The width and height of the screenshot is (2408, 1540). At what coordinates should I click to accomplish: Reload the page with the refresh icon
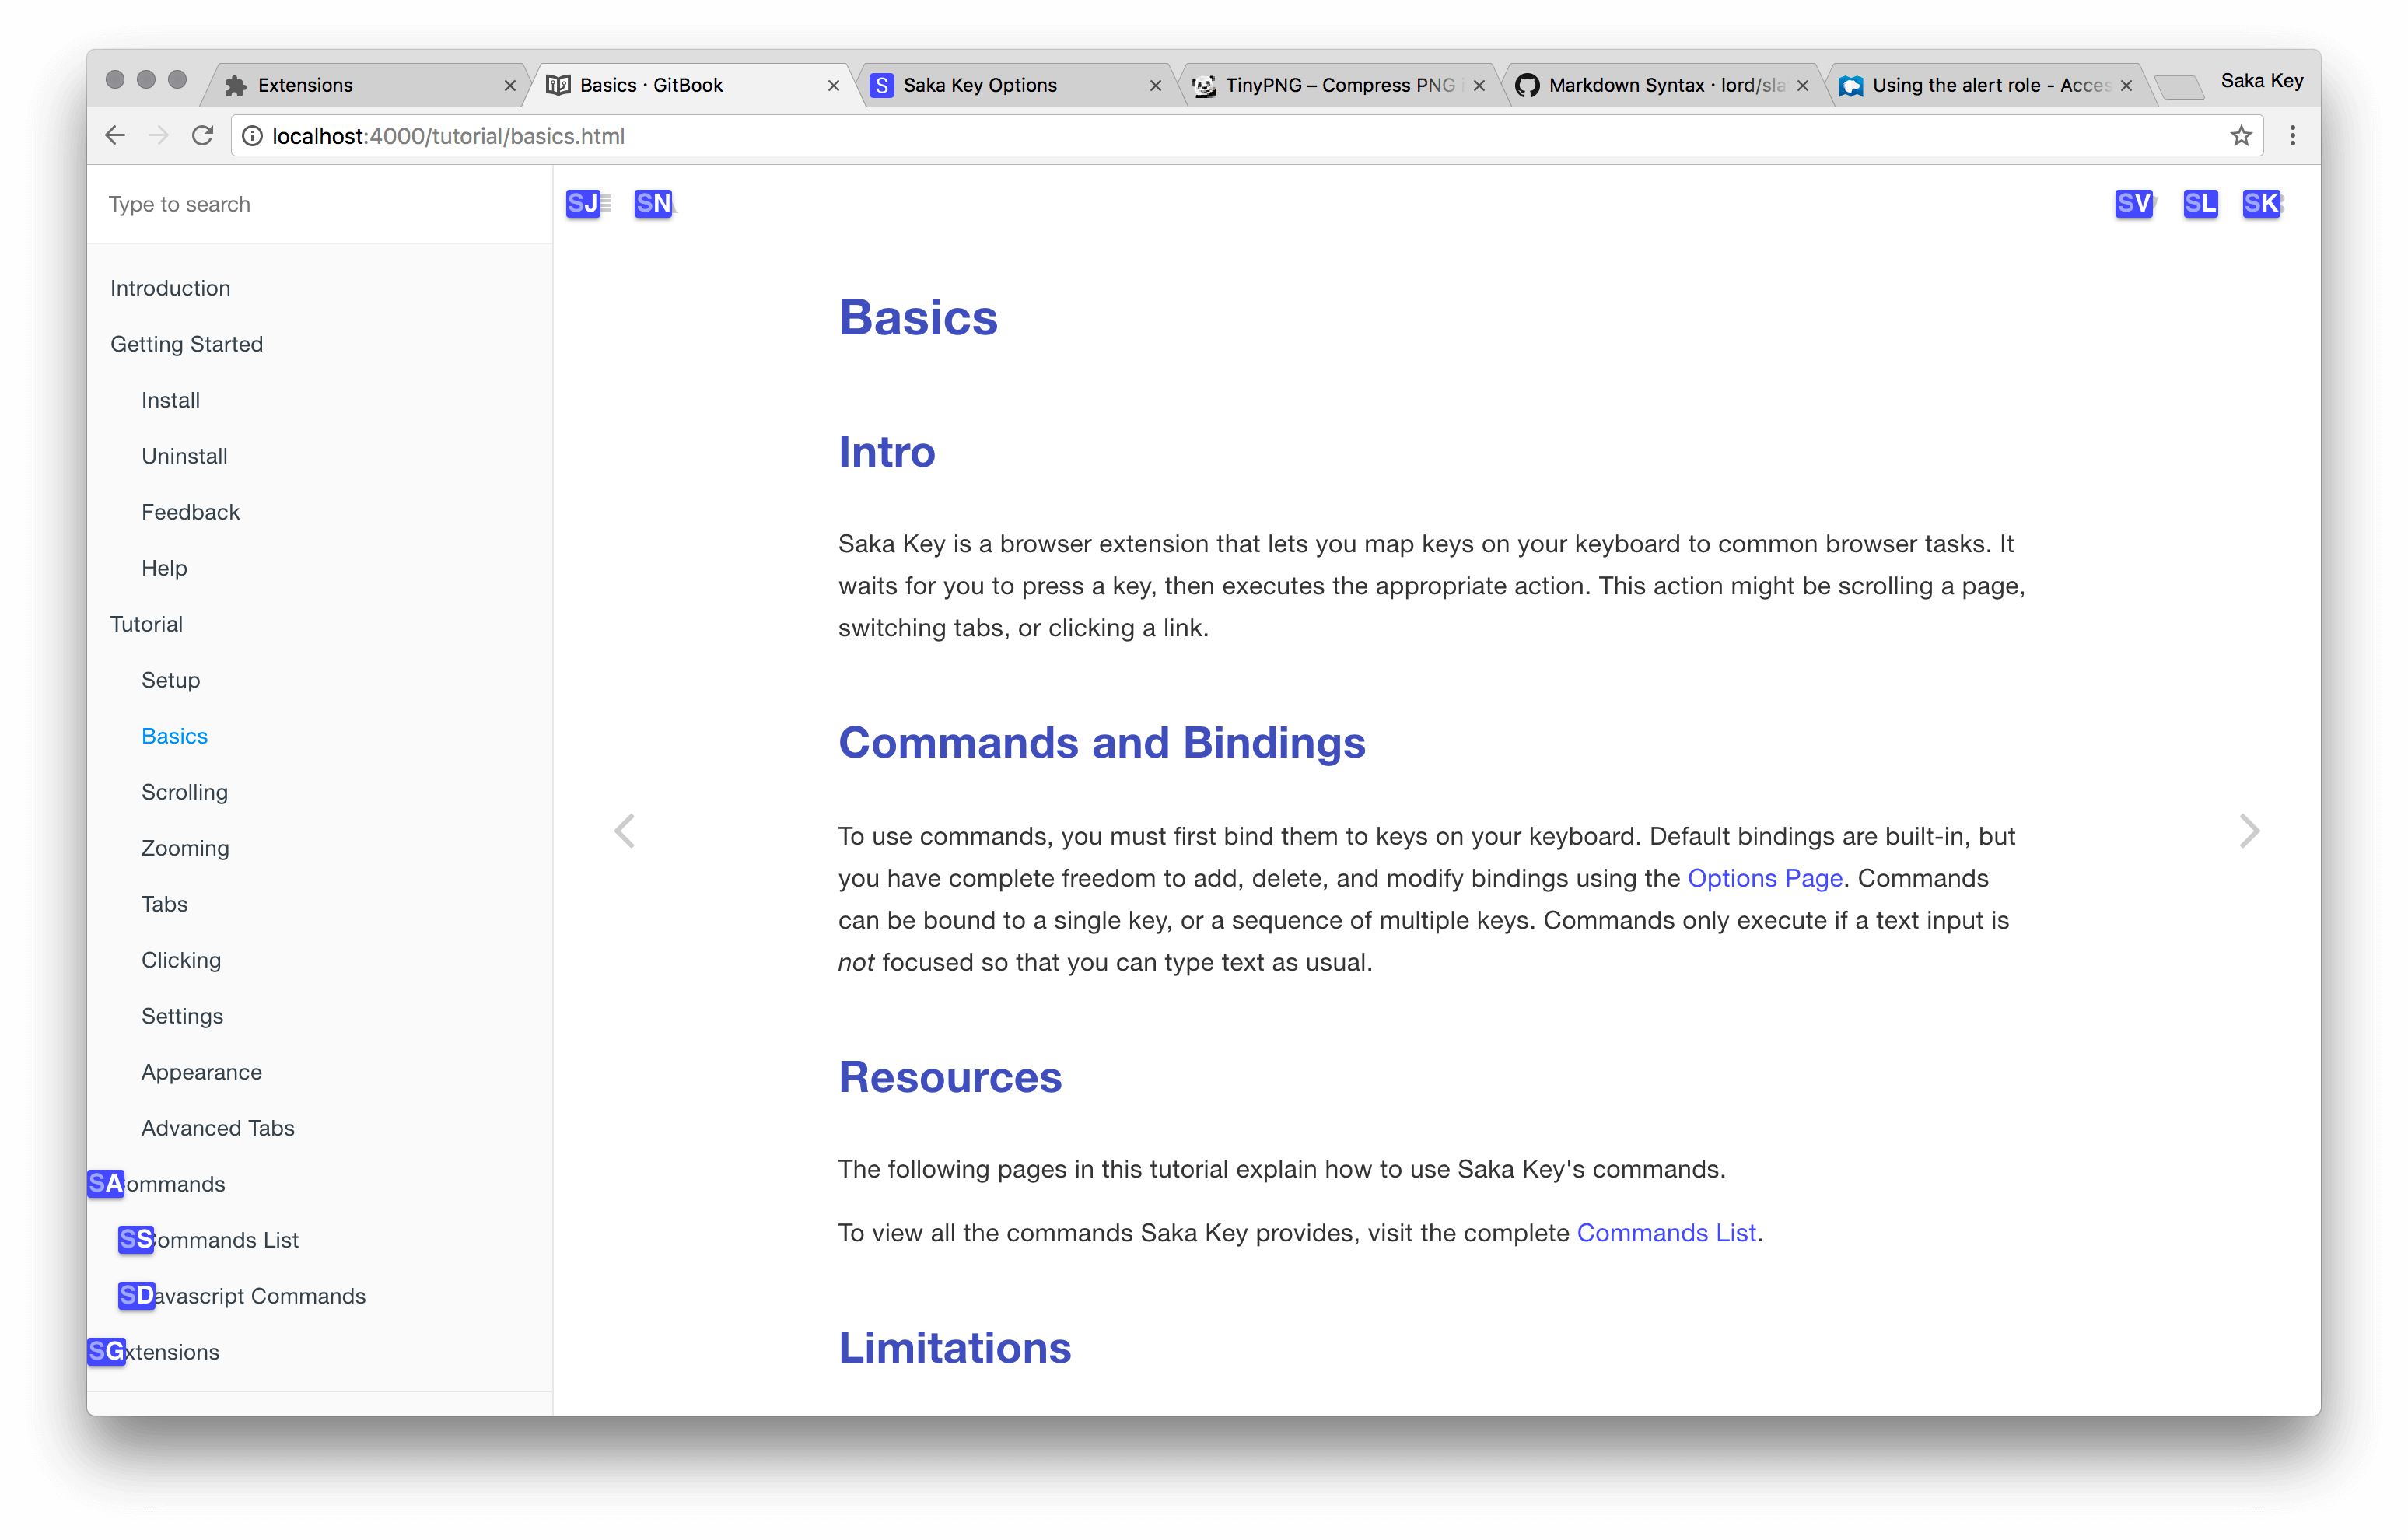tap(203, 136)
